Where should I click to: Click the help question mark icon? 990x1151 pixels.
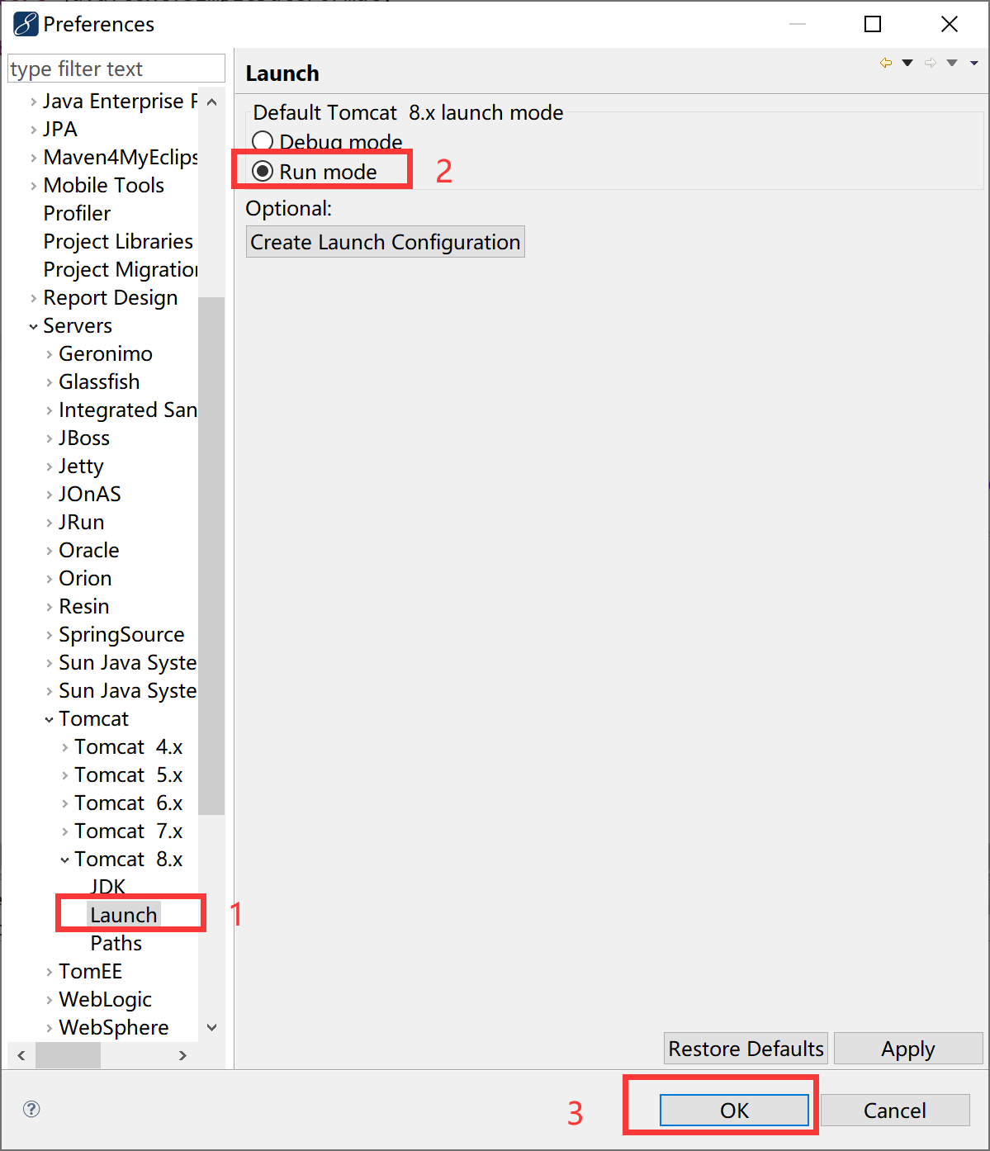click(31, 1109)
